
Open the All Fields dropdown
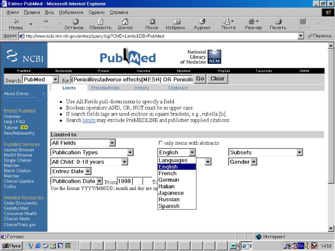pyautogui.click(x=83, y=143)
